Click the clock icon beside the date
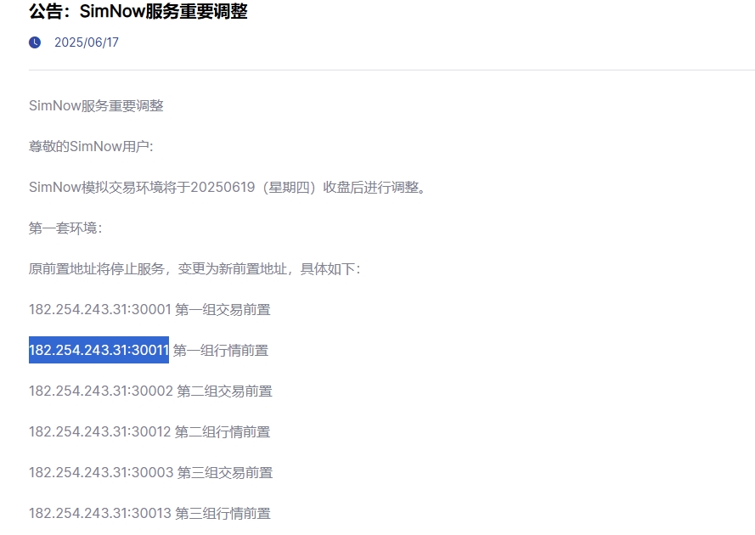This screenshot has height=535, width=755. pyautogui.click(x=35, y=42)
